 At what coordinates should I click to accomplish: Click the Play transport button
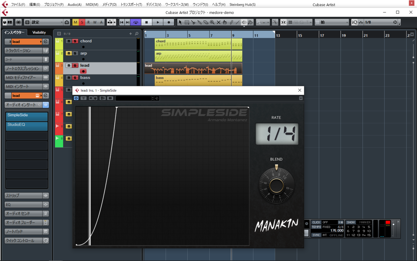[x=158, y=22]
